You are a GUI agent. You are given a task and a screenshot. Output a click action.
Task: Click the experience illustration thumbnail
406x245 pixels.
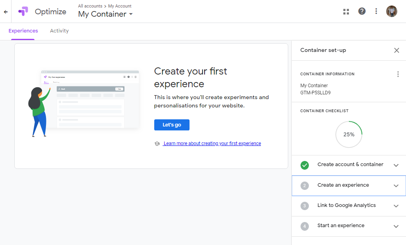(x=84, y=103)
